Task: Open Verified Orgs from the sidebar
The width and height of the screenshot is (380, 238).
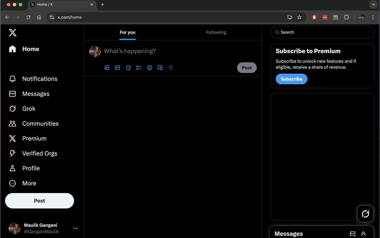Action: tap(33, 153)
